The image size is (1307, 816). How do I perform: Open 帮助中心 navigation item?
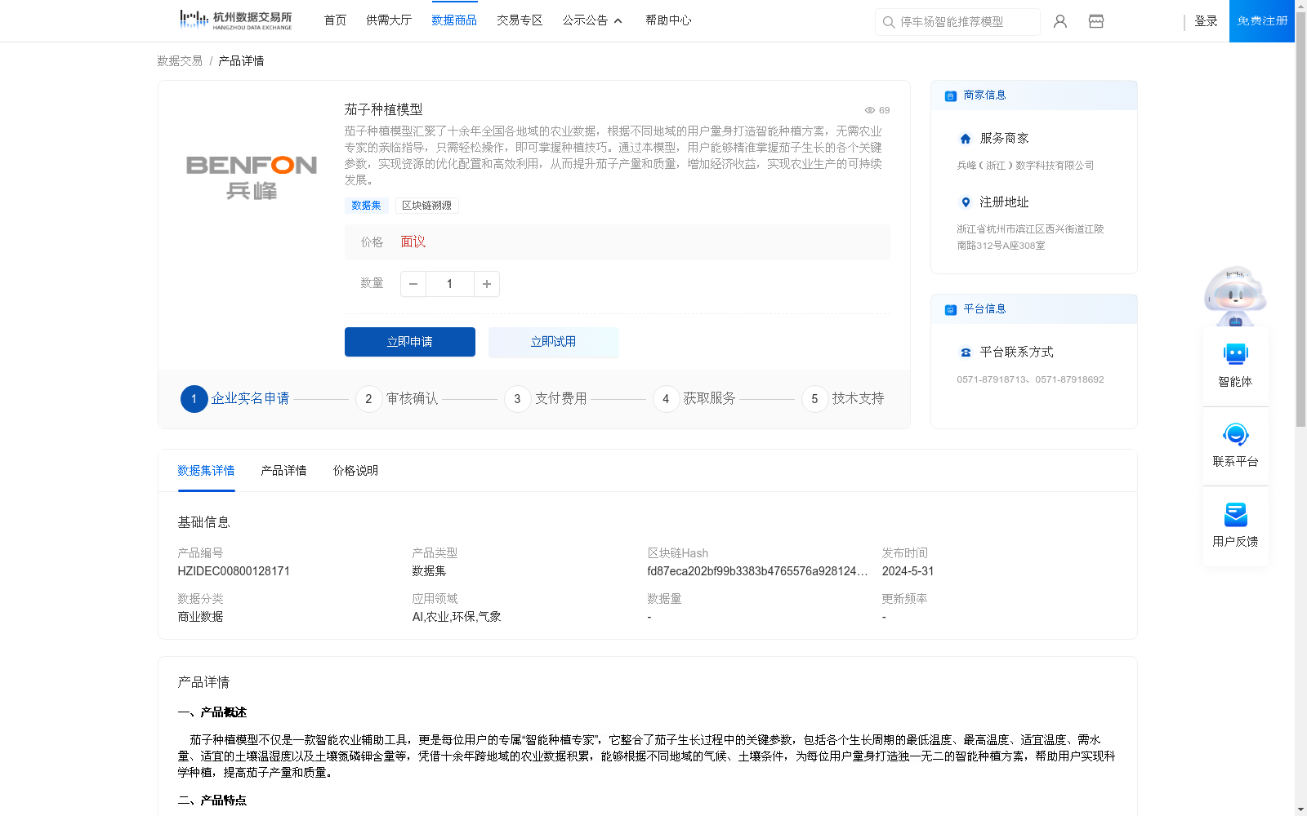pyautogui.click(x=668, y=20)
